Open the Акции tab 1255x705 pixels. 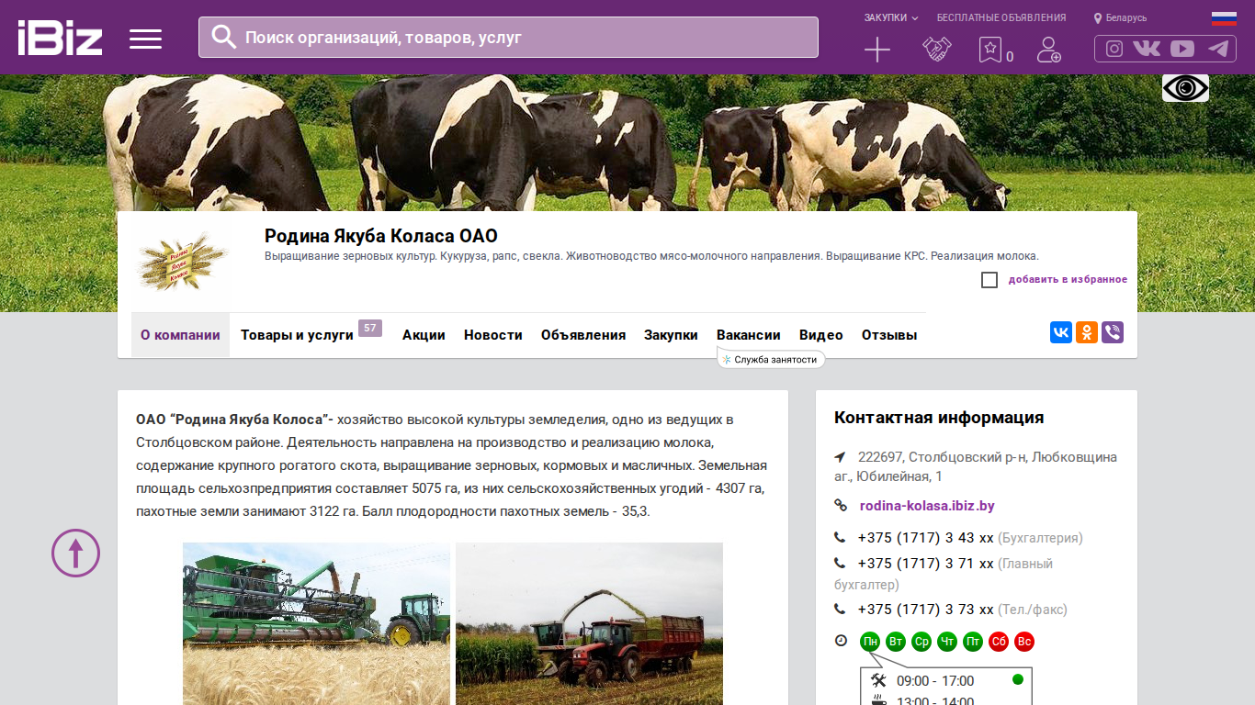point(424,335)
